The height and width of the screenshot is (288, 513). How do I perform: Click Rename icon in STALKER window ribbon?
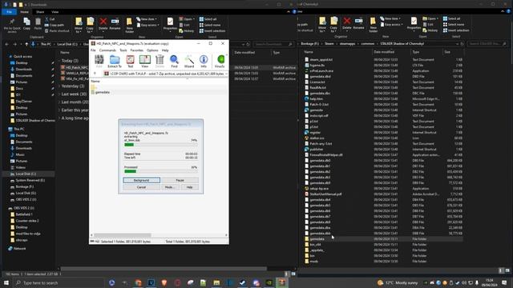click(x=358, y=24)
